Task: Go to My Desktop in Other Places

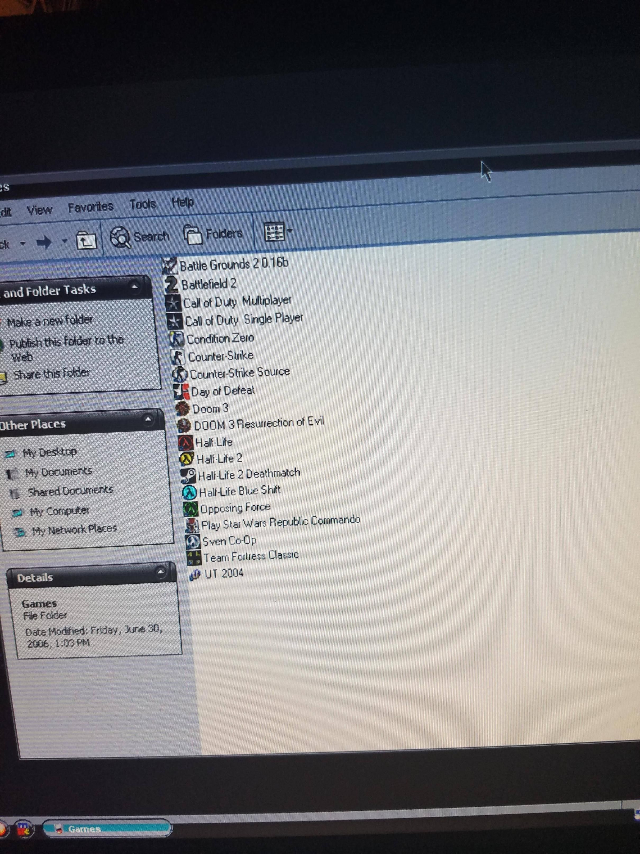Action: point(49,452)
